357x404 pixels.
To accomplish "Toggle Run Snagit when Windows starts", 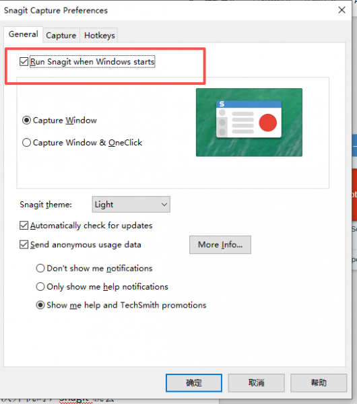I will [x=24, y=62].
